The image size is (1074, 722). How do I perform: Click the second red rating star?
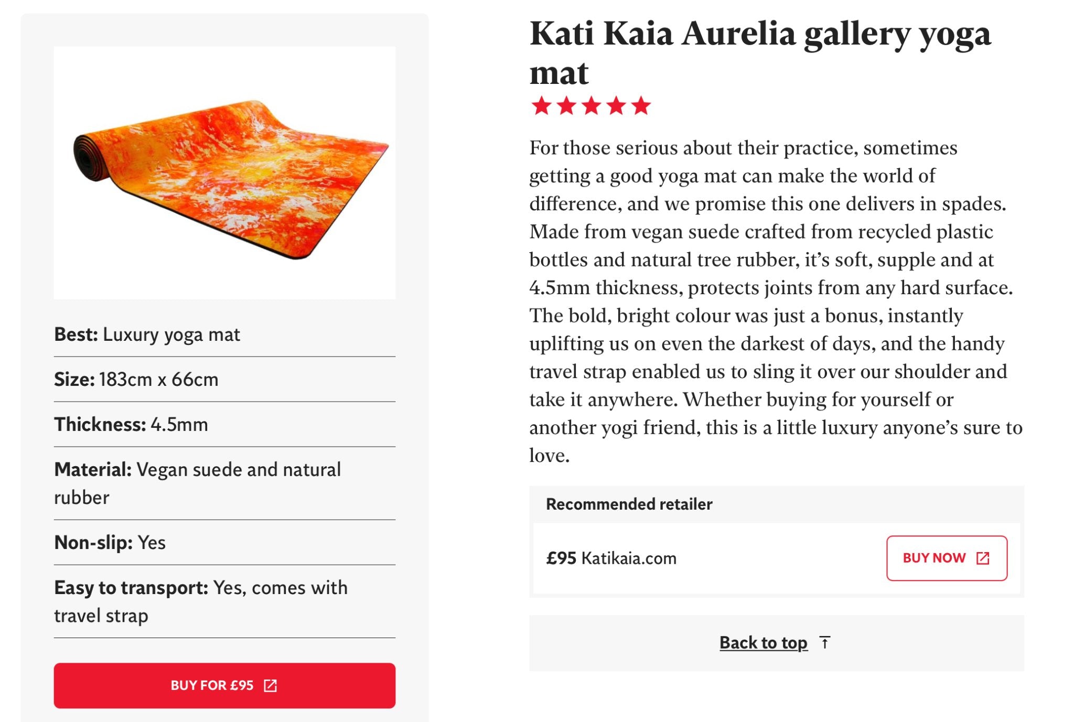tap(566, 105)
